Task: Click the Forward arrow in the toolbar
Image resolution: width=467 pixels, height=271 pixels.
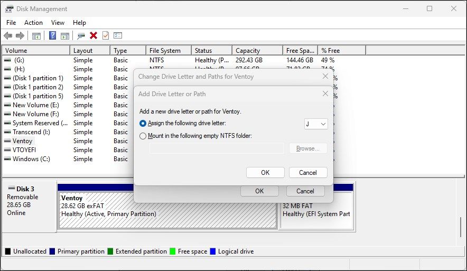Action: [x=20, y=35]
